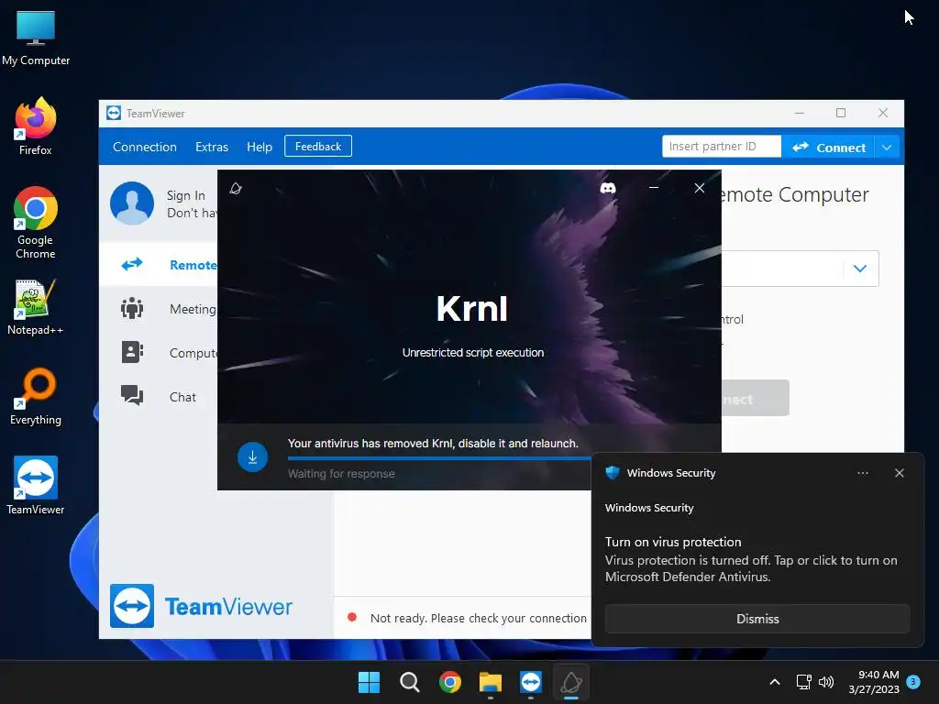Open the Connection menu

[x=145, y=147]
